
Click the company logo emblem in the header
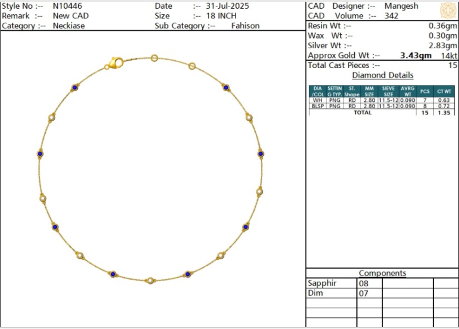pyautogui.click(x=448, y=10)
